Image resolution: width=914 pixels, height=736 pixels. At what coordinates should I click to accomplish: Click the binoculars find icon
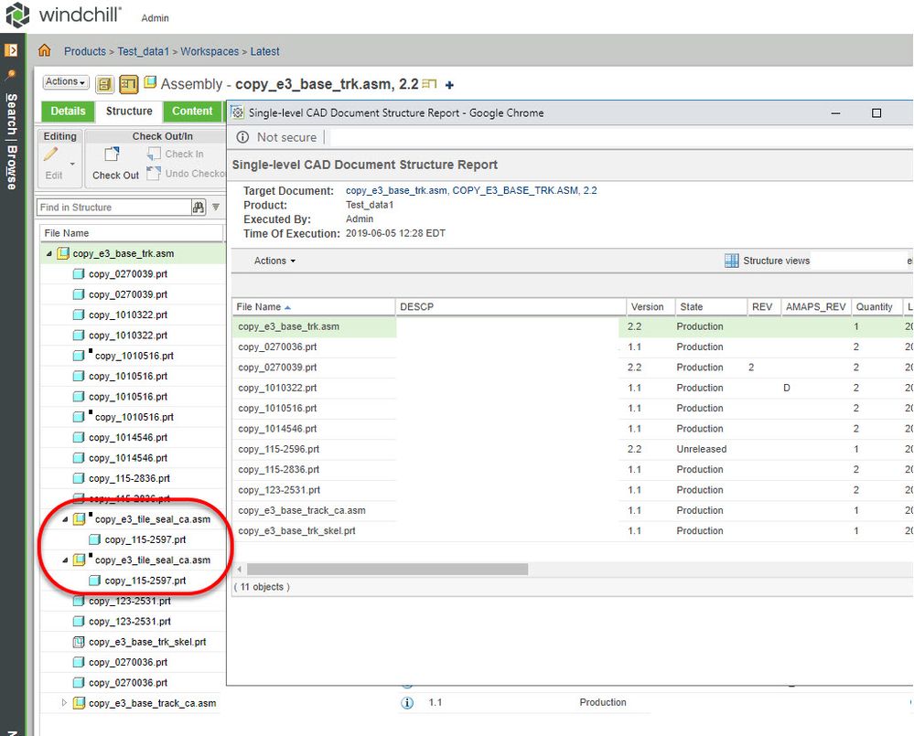point(199,208)
